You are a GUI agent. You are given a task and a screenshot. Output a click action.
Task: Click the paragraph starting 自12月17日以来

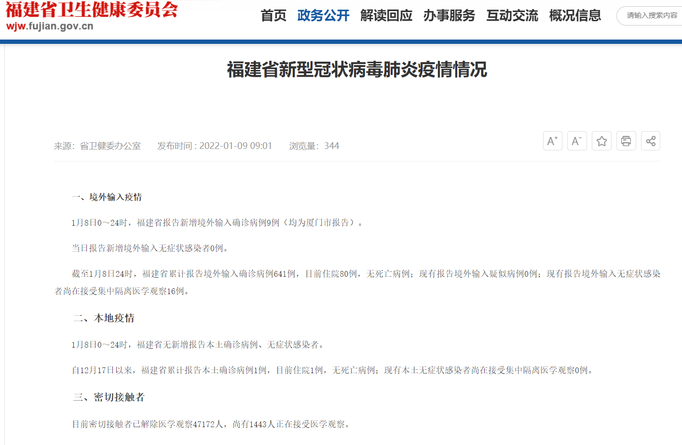click(333, 370)
